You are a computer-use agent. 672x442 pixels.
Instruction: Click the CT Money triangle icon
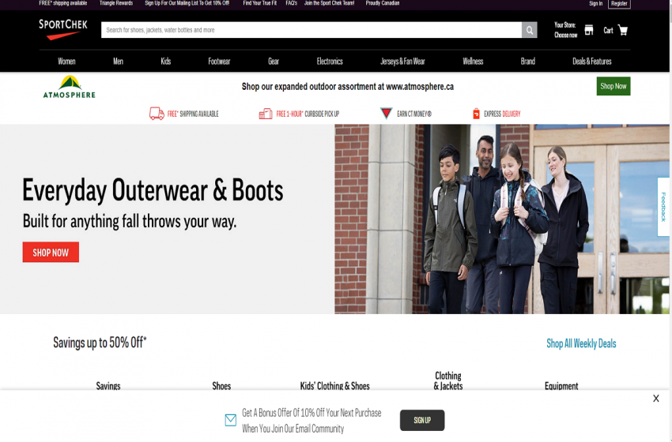click(386, 113)
